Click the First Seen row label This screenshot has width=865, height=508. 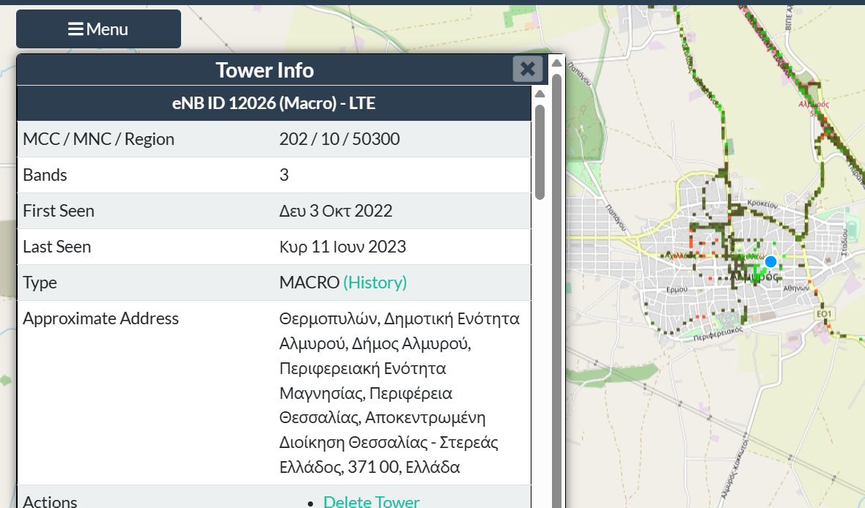pos(59,211)
